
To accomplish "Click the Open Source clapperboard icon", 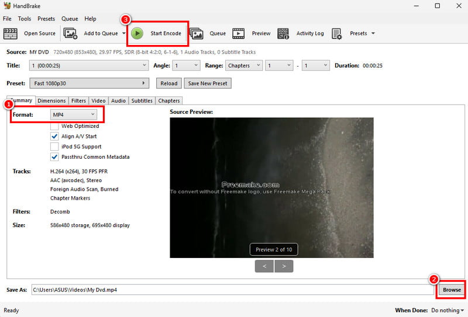I will point(10,33).
